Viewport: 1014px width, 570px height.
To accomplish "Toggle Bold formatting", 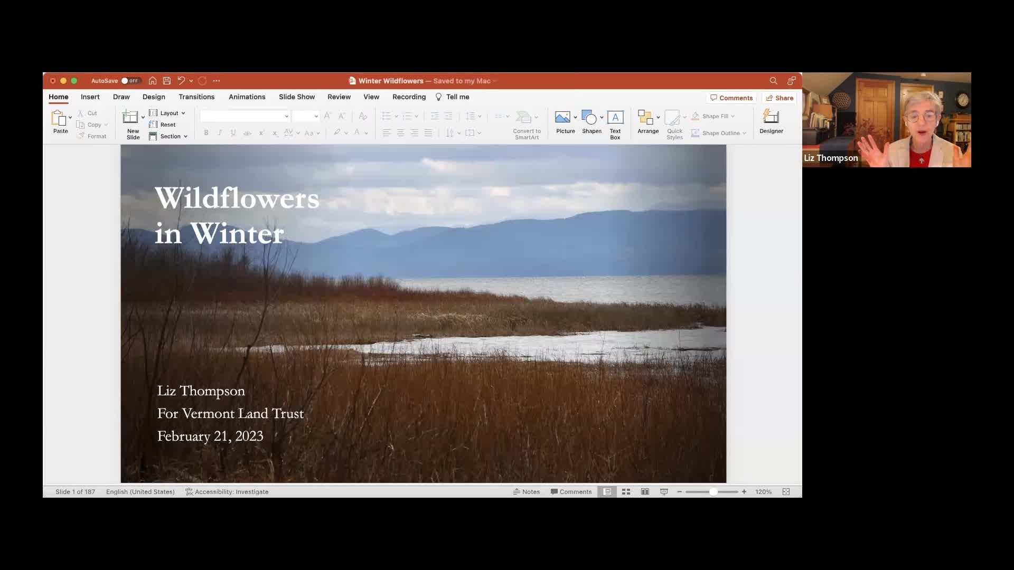I will tap(206, 133).
